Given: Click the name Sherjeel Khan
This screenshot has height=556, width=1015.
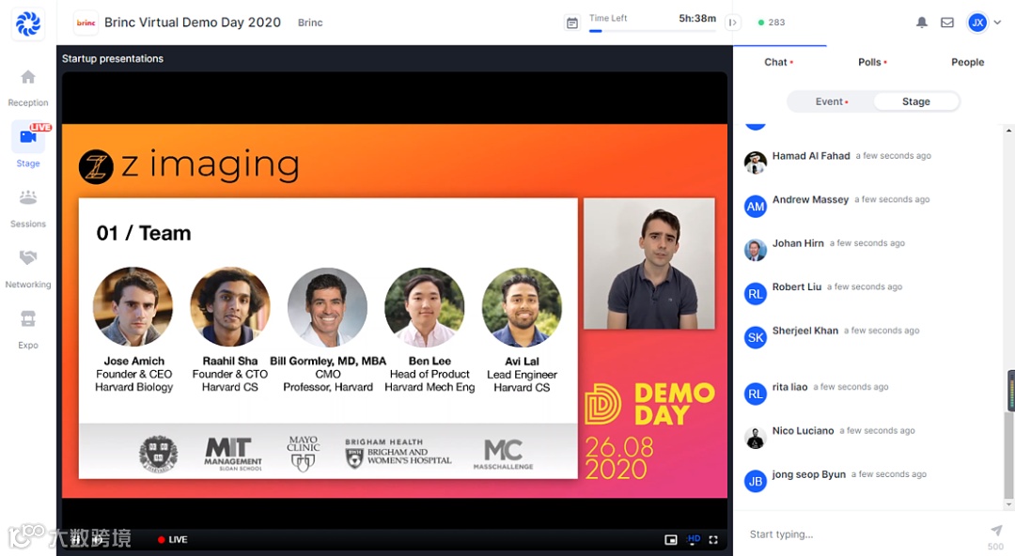Looking at the screenshot, I should [804, 331].
